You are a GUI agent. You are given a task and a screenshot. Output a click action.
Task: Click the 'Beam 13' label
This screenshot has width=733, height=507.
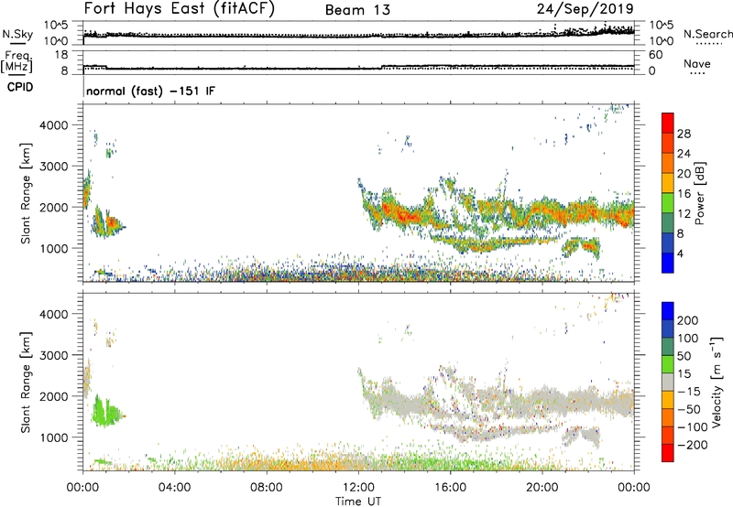357,10
